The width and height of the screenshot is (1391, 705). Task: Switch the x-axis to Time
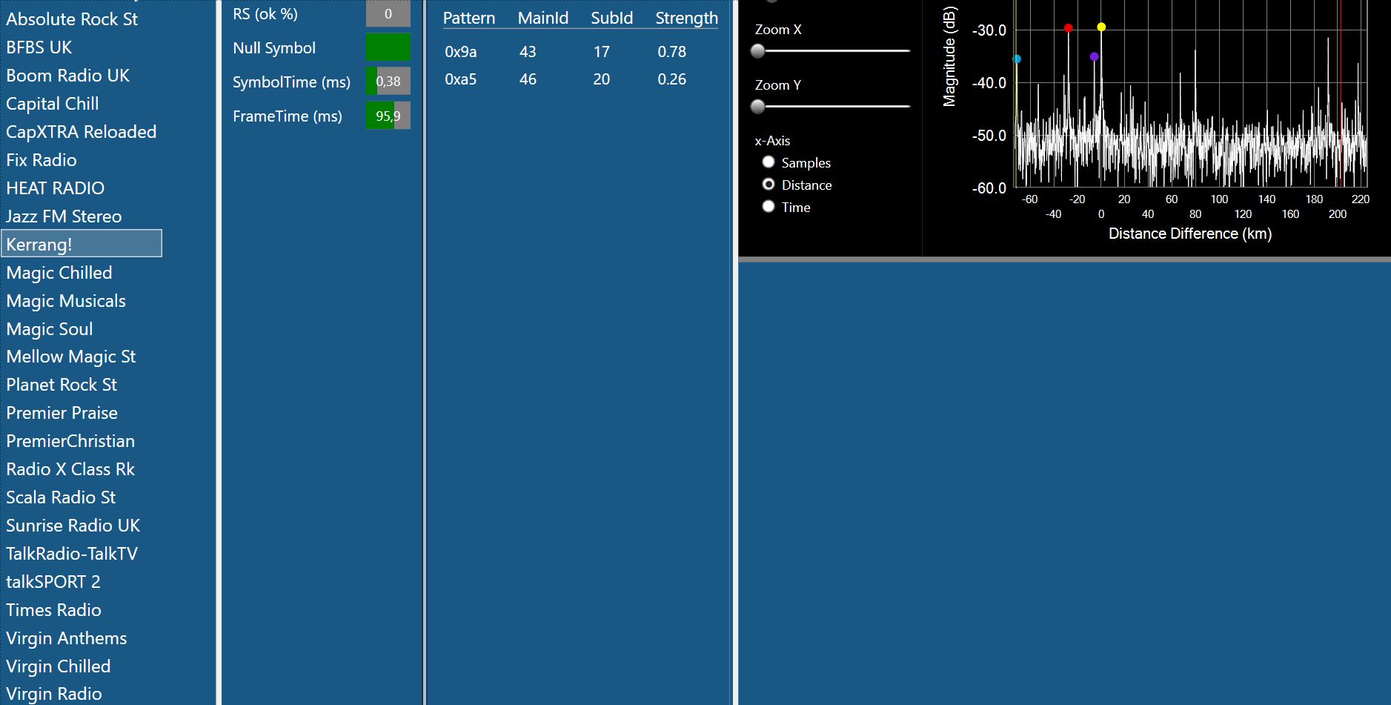pos(768,207)
